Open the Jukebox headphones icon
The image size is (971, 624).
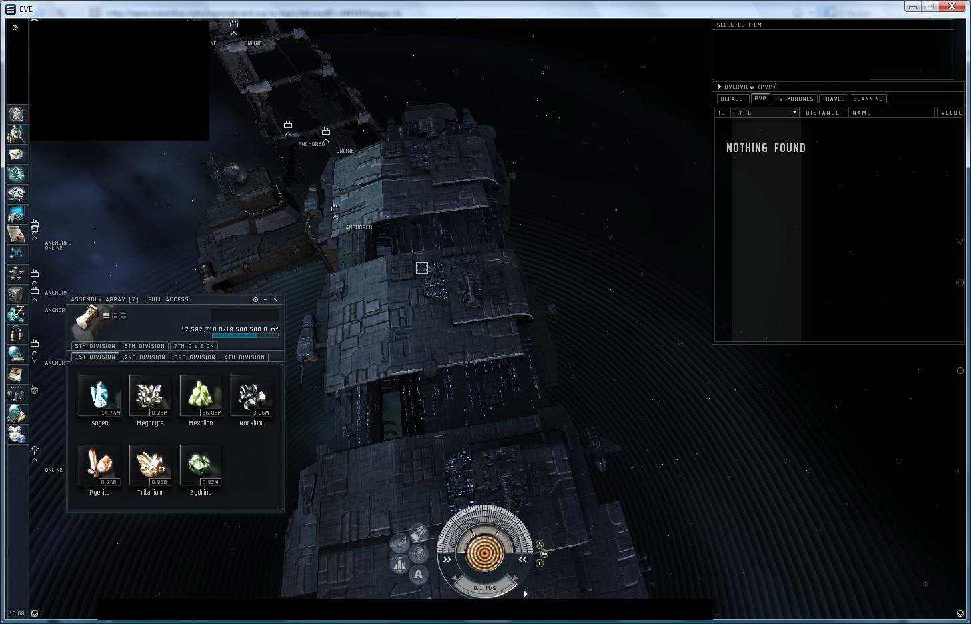coord(17,394)
